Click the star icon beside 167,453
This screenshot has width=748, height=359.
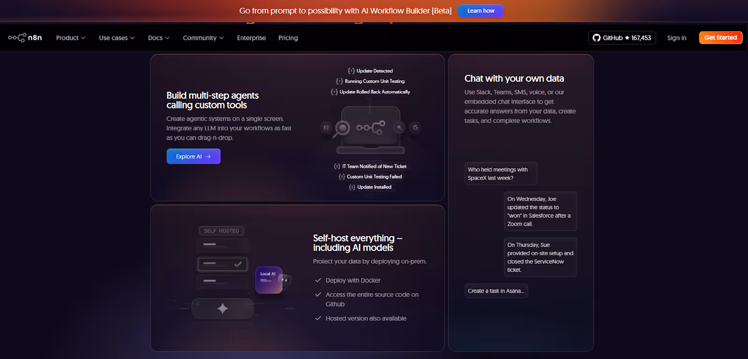tap(627, 38)
